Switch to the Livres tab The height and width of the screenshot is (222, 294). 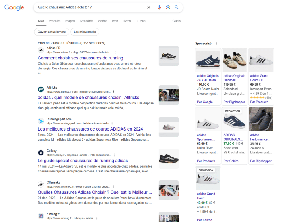[x=127, y=21]
